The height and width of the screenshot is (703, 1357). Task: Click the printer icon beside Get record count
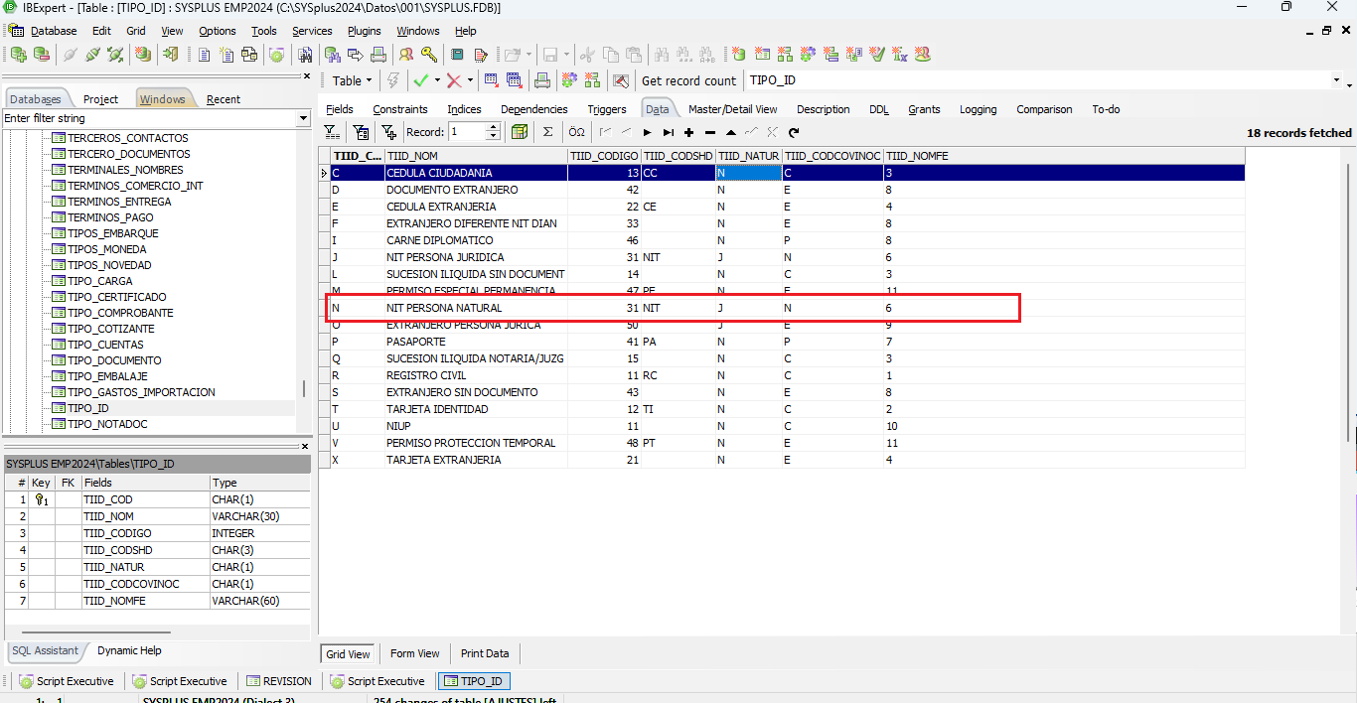point(542,80)
